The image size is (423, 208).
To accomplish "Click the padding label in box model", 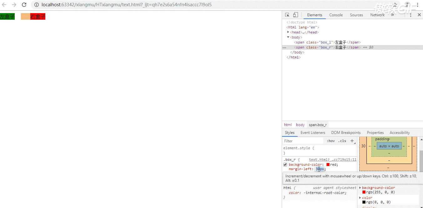I will click(x=382, y=139).
